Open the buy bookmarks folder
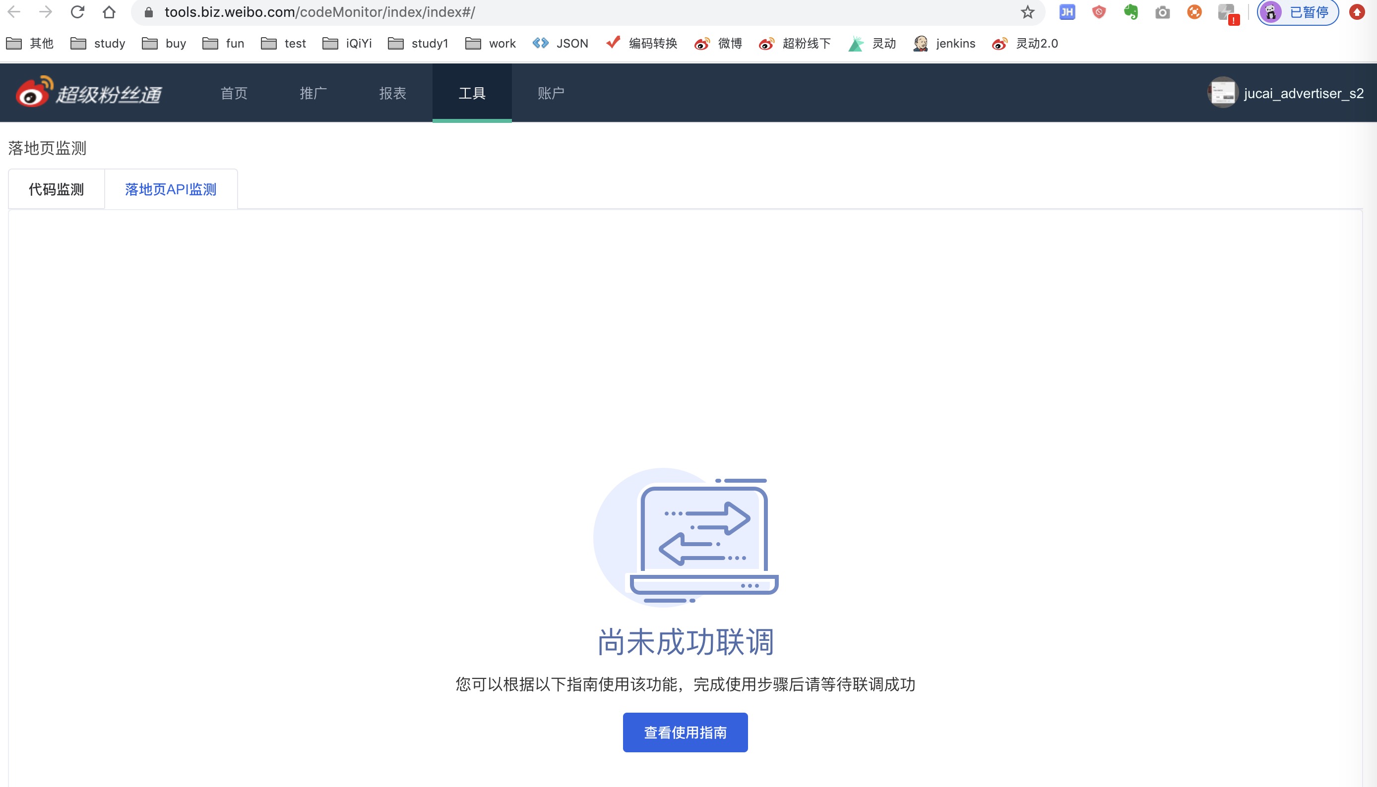The width and height of the screenshot is (1377, 787). tap(164, 43)
